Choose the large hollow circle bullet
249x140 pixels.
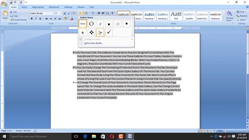point(91,24)
